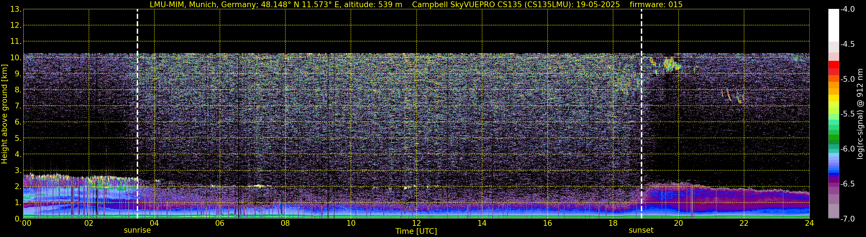Click the height axis tick label '13.'

(16, 9)
